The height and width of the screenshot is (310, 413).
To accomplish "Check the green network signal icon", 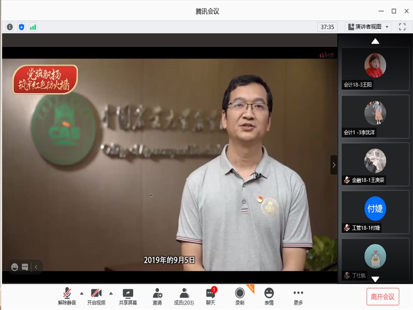I will pos(33,27).
